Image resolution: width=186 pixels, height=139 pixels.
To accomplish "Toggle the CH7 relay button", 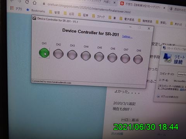I will point(125,59).
